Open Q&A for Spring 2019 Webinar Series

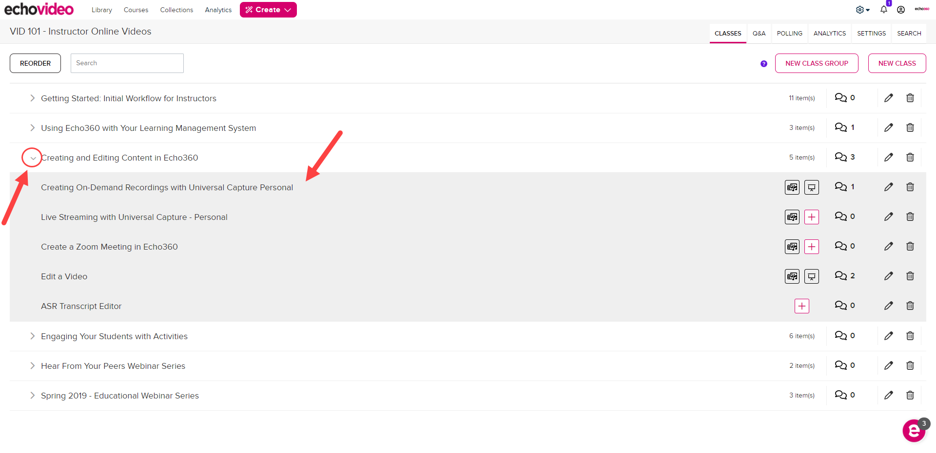845,395
